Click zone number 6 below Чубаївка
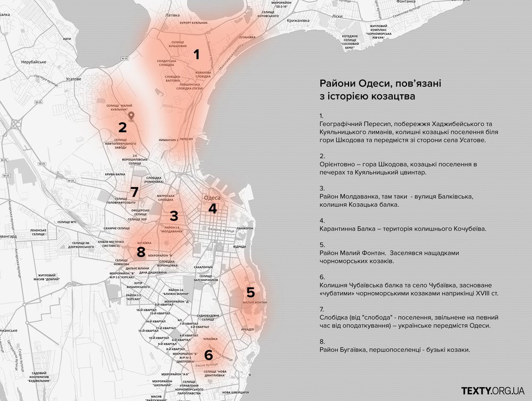The height and width of the screenshot is (401, 532). 208,353
